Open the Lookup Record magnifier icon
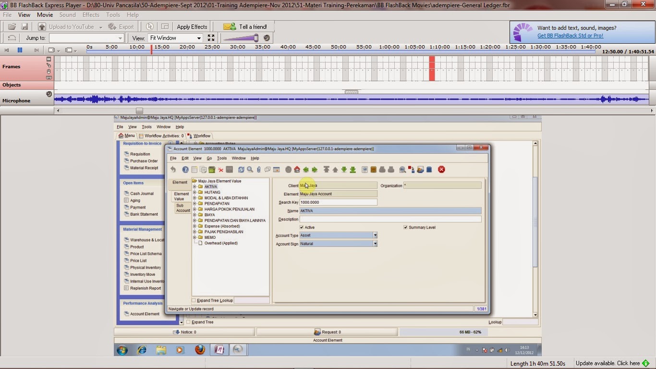 250,170
